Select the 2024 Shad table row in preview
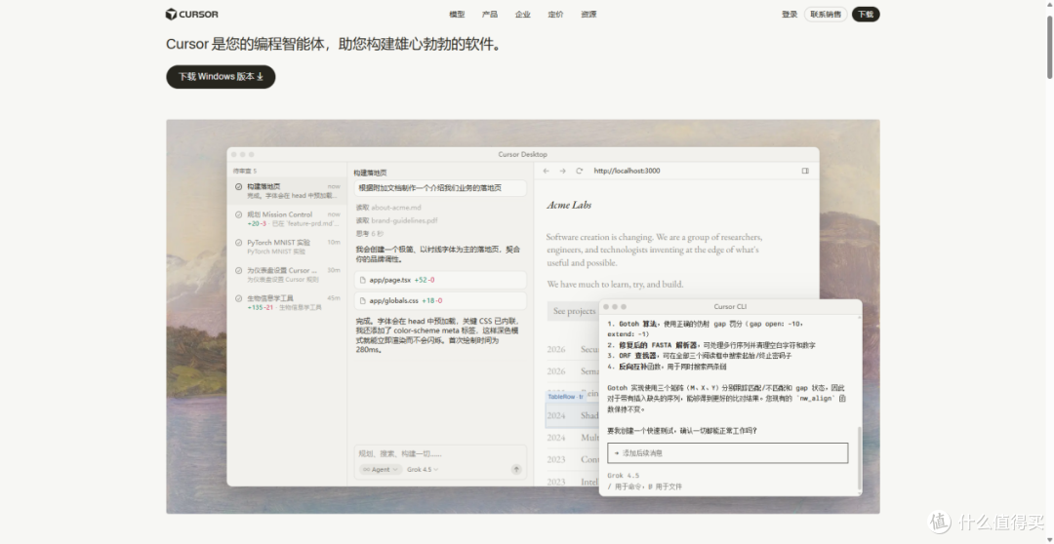Image resolution: width=1054 pixels, height=544 pixels. 573,415
